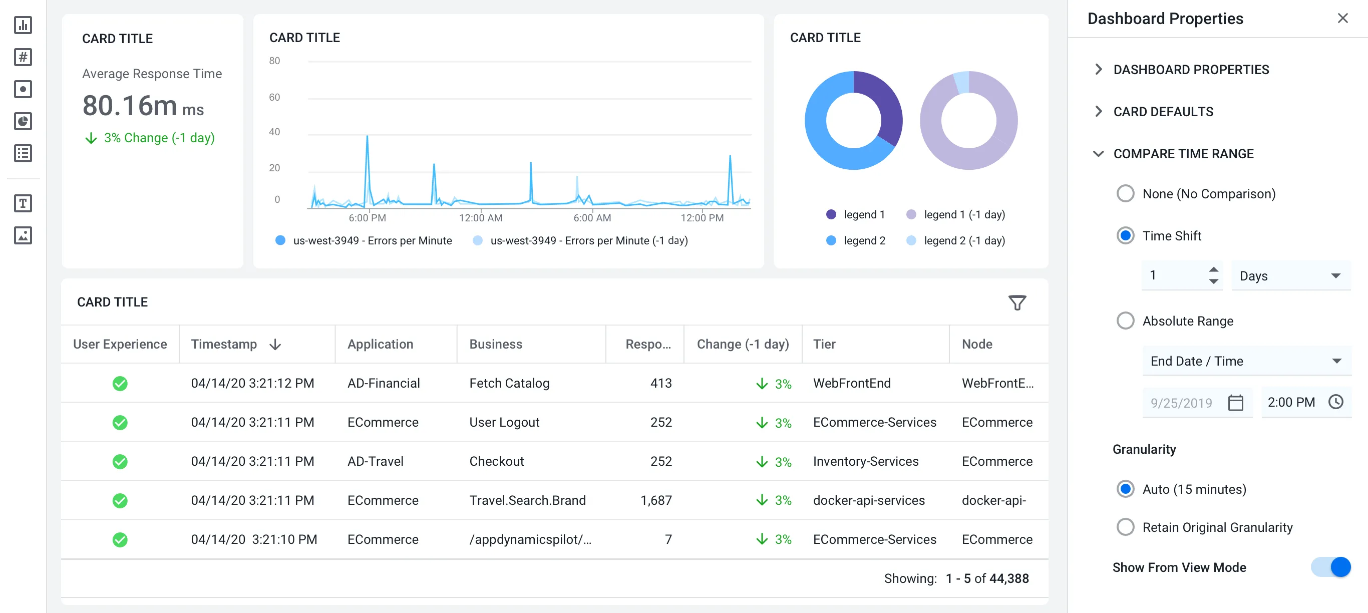The image size is (1368, 613).
Task: Click green status check for Checkout row
Action: pos(120,462)
